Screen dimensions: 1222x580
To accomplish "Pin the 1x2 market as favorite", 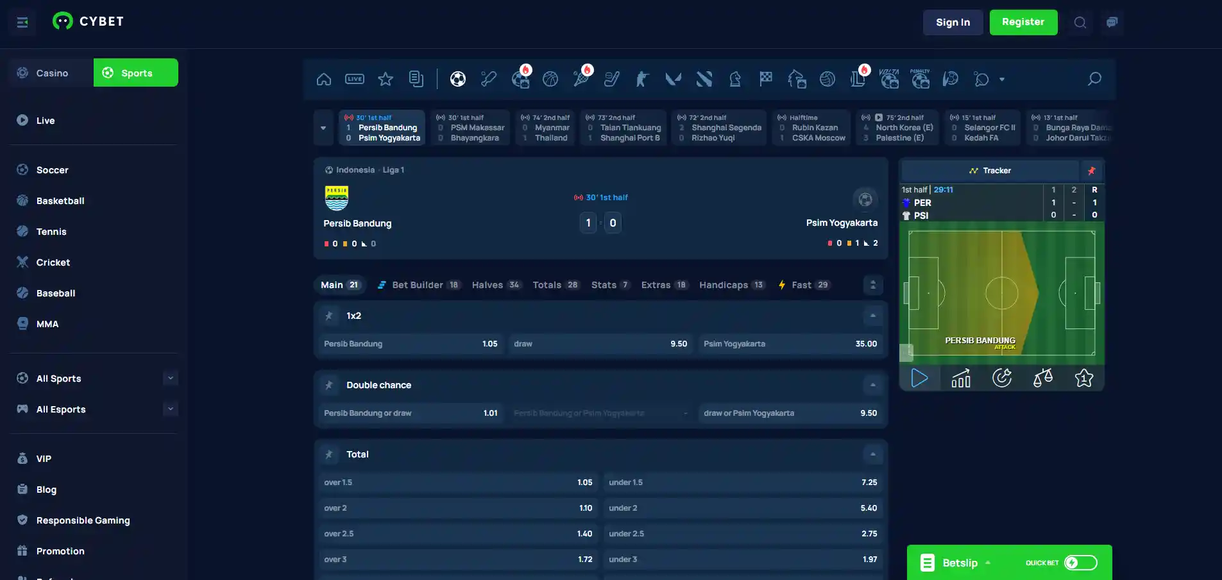I will pyautogui.click(x=329, y=316).
